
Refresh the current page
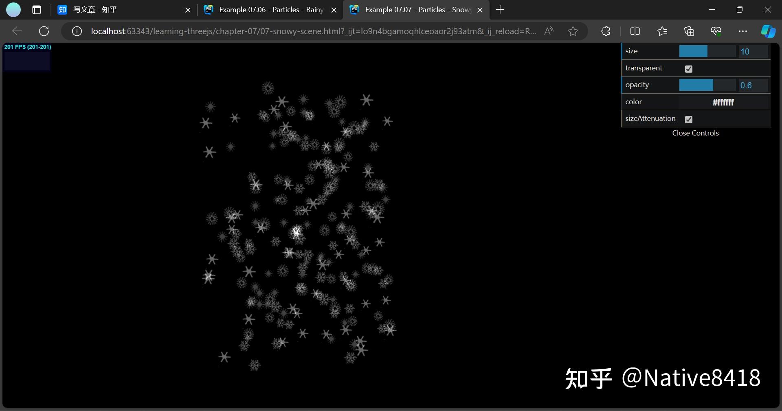(x=44, y=31)
